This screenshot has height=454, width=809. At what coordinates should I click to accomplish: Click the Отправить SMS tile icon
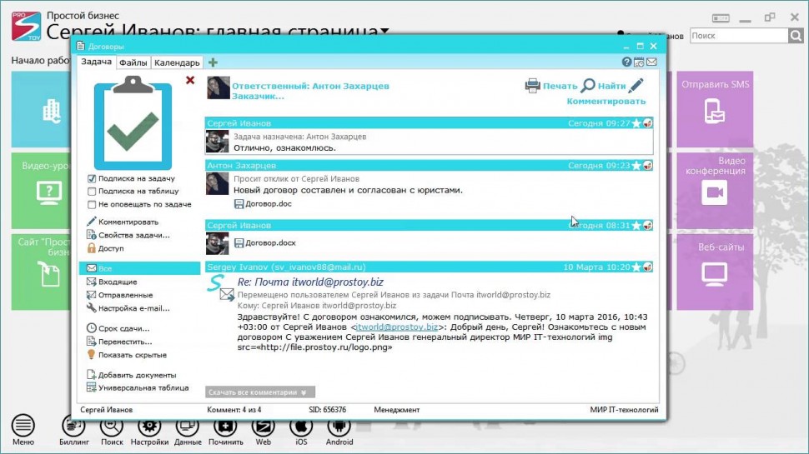[714, 110]
